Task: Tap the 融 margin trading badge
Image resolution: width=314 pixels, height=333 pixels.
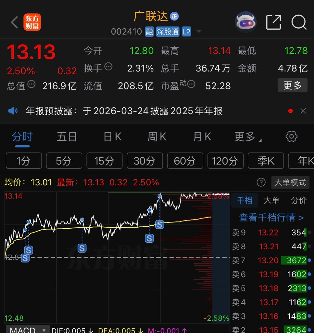Action: pos(149,32)
